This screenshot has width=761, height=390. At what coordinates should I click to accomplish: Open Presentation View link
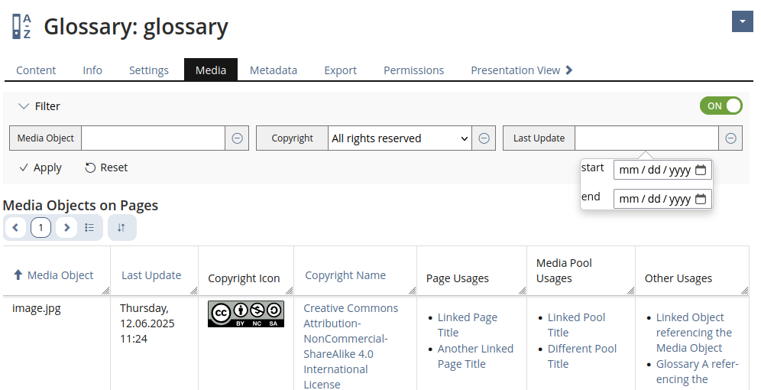522,70
